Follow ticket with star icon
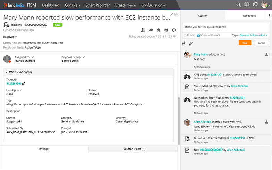Viewport: 272px width, 170px height. tap(159, 30)
